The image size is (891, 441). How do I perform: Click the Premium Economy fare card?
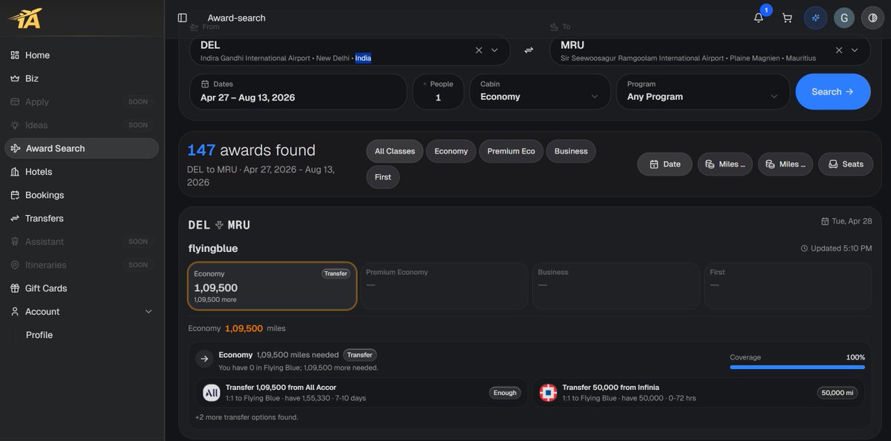(x=444, y=286)
